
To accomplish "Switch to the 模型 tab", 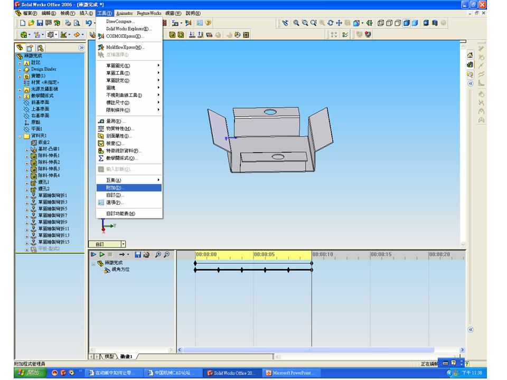I will (109, 356).
